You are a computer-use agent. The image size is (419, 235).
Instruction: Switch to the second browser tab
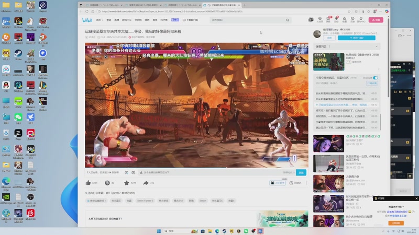coord(143,5)
